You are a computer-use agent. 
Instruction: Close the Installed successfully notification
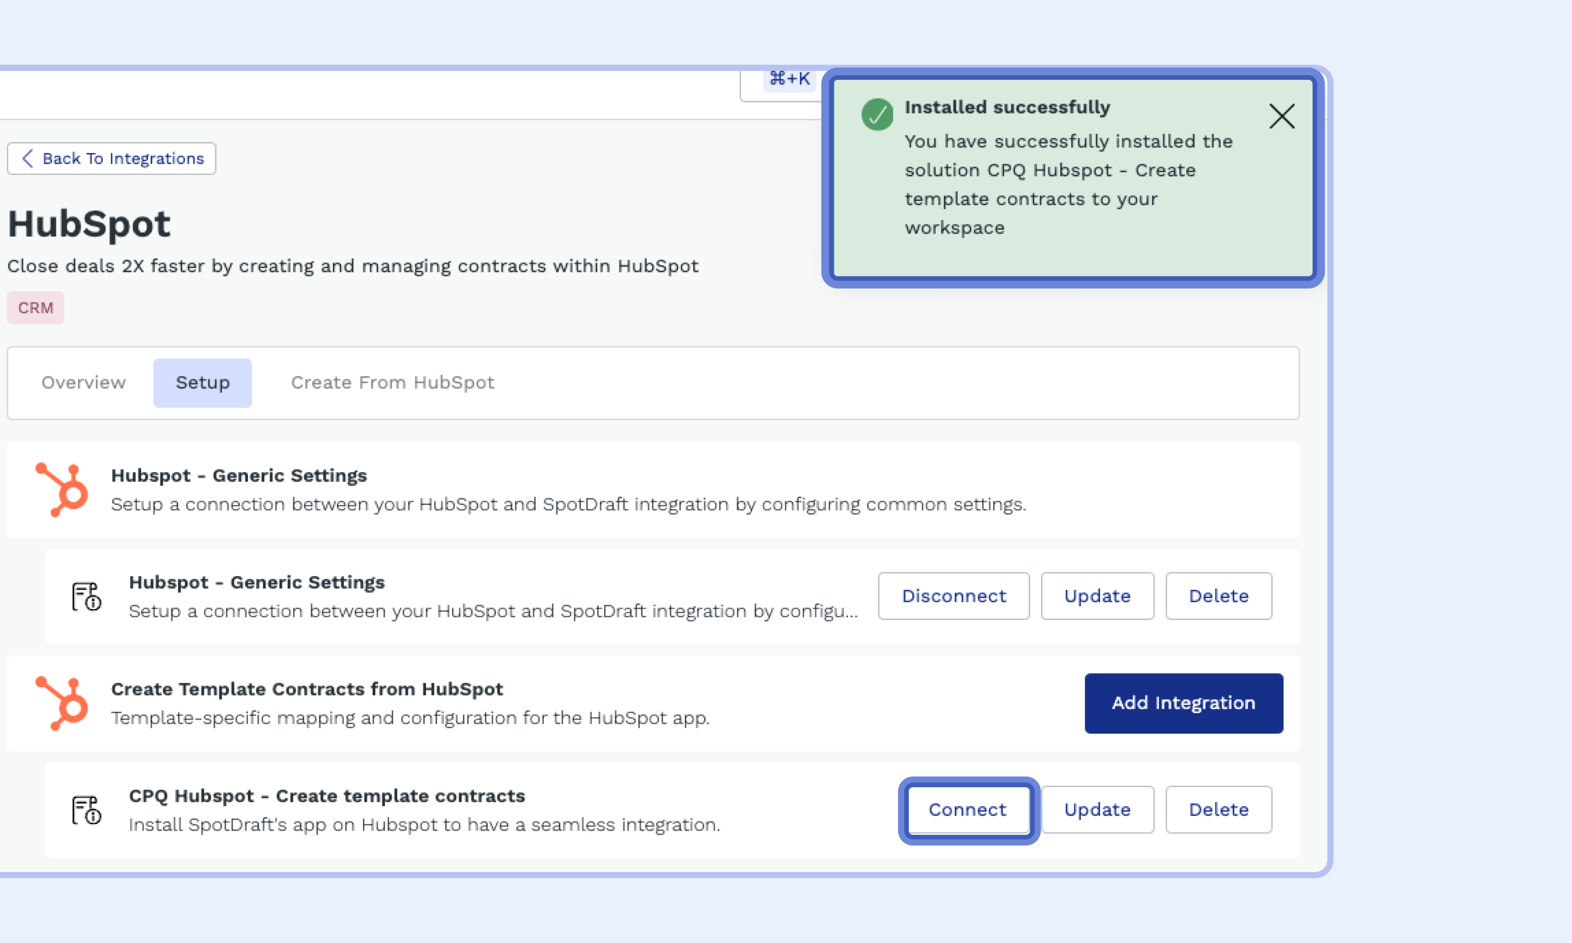tap(1281, 116)
